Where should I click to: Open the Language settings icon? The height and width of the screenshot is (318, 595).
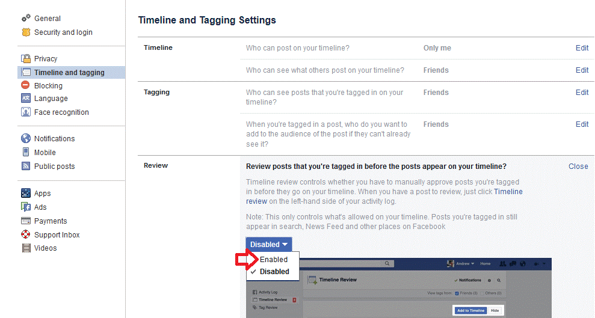26,98
